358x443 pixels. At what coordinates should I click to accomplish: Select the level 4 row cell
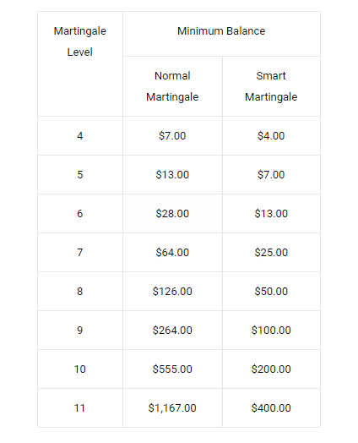point(80,135)
